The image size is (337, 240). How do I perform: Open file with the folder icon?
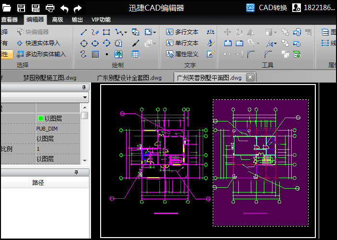pos(6,8)
